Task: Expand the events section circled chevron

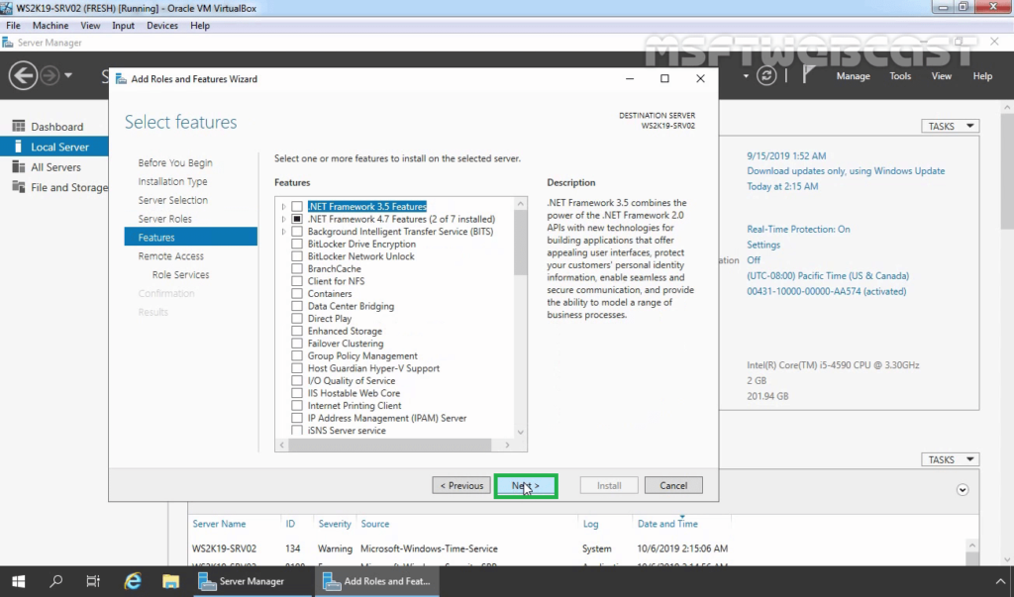Action: [963, 490]
